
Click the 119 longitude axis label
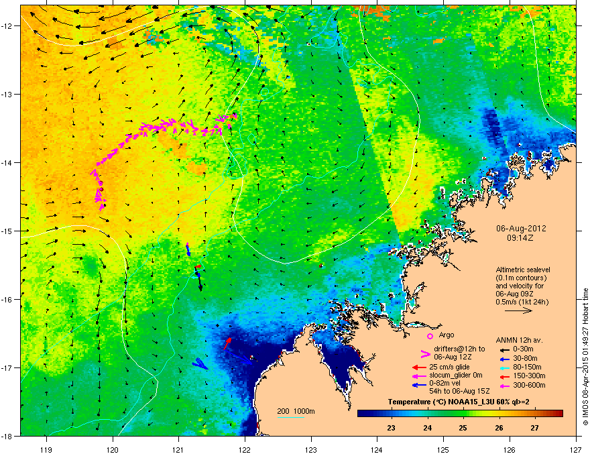pyautogui.click(x=46, y=449)
